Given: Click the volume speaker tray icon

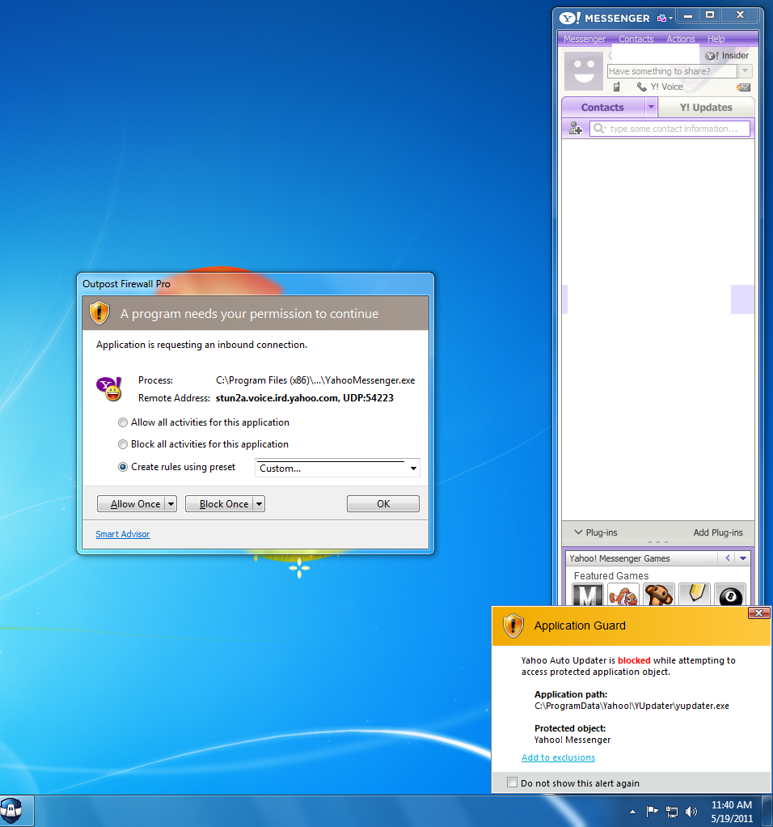Looking at the screenshot, I should (x=691, y=812).
